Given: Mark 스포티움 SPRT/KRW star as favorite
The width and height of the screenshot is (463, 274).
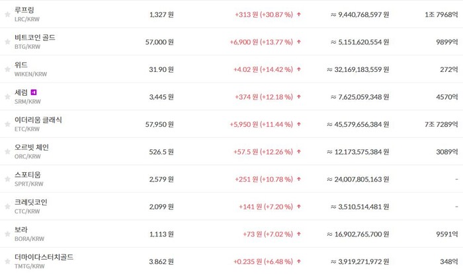Looking at the screenshot, I should 7,179.
